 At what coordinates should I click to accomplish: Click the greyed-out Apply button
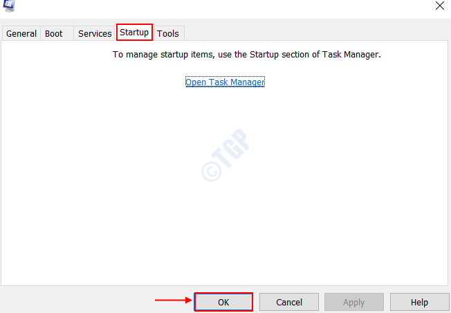click(353, 302)
